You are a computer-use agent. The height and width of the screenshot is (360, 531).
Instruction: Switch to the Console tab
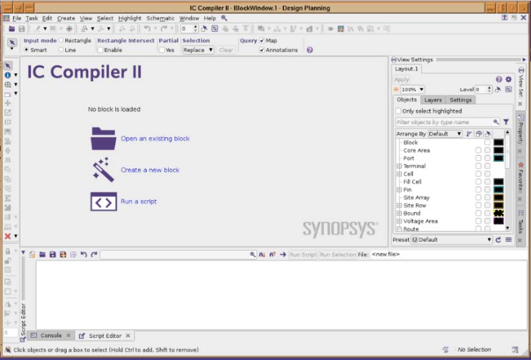[51, 335]
